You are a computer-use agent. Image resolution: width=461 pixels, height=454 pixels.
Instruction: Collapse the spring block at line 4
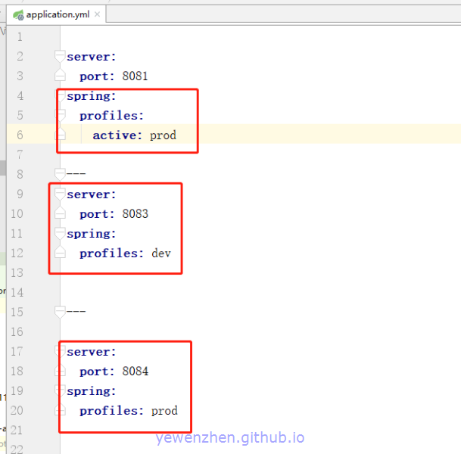(x=61, y=96)
